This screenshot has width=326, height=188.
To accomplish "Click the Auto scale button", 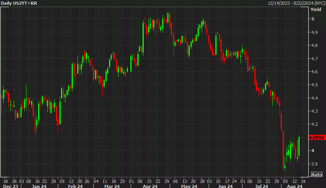I will pyautogui.click(x=317, y=175).
